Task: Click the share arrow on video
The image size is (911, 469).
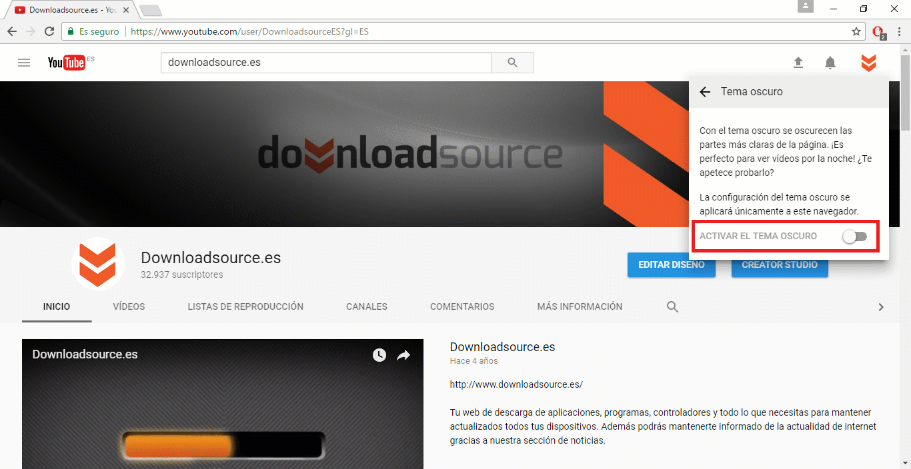Action: (403, 355)
